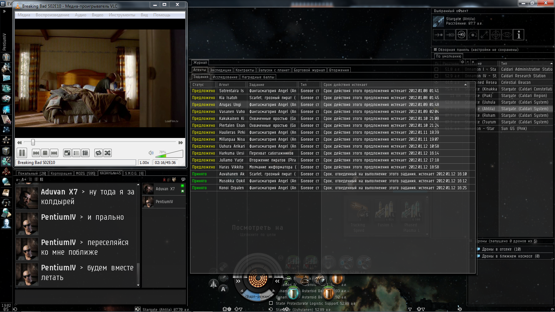The height and width of the screenshot is (312, 555).
Task: Switch to MOZG [595] chat tab
Action: coord(85,173)
